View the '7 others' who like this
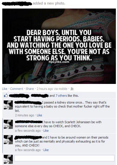117x165 pixels. pyautogui.click(x=61, y=96)
